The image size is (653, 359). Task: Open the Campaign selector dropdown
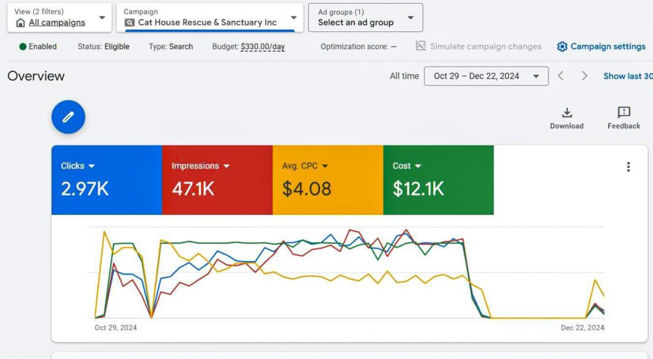pyautogui.click(x=210, y=18)
